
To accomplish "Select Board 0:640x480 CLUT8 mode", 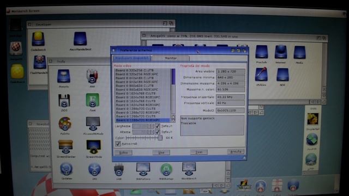I will point(142,78).
